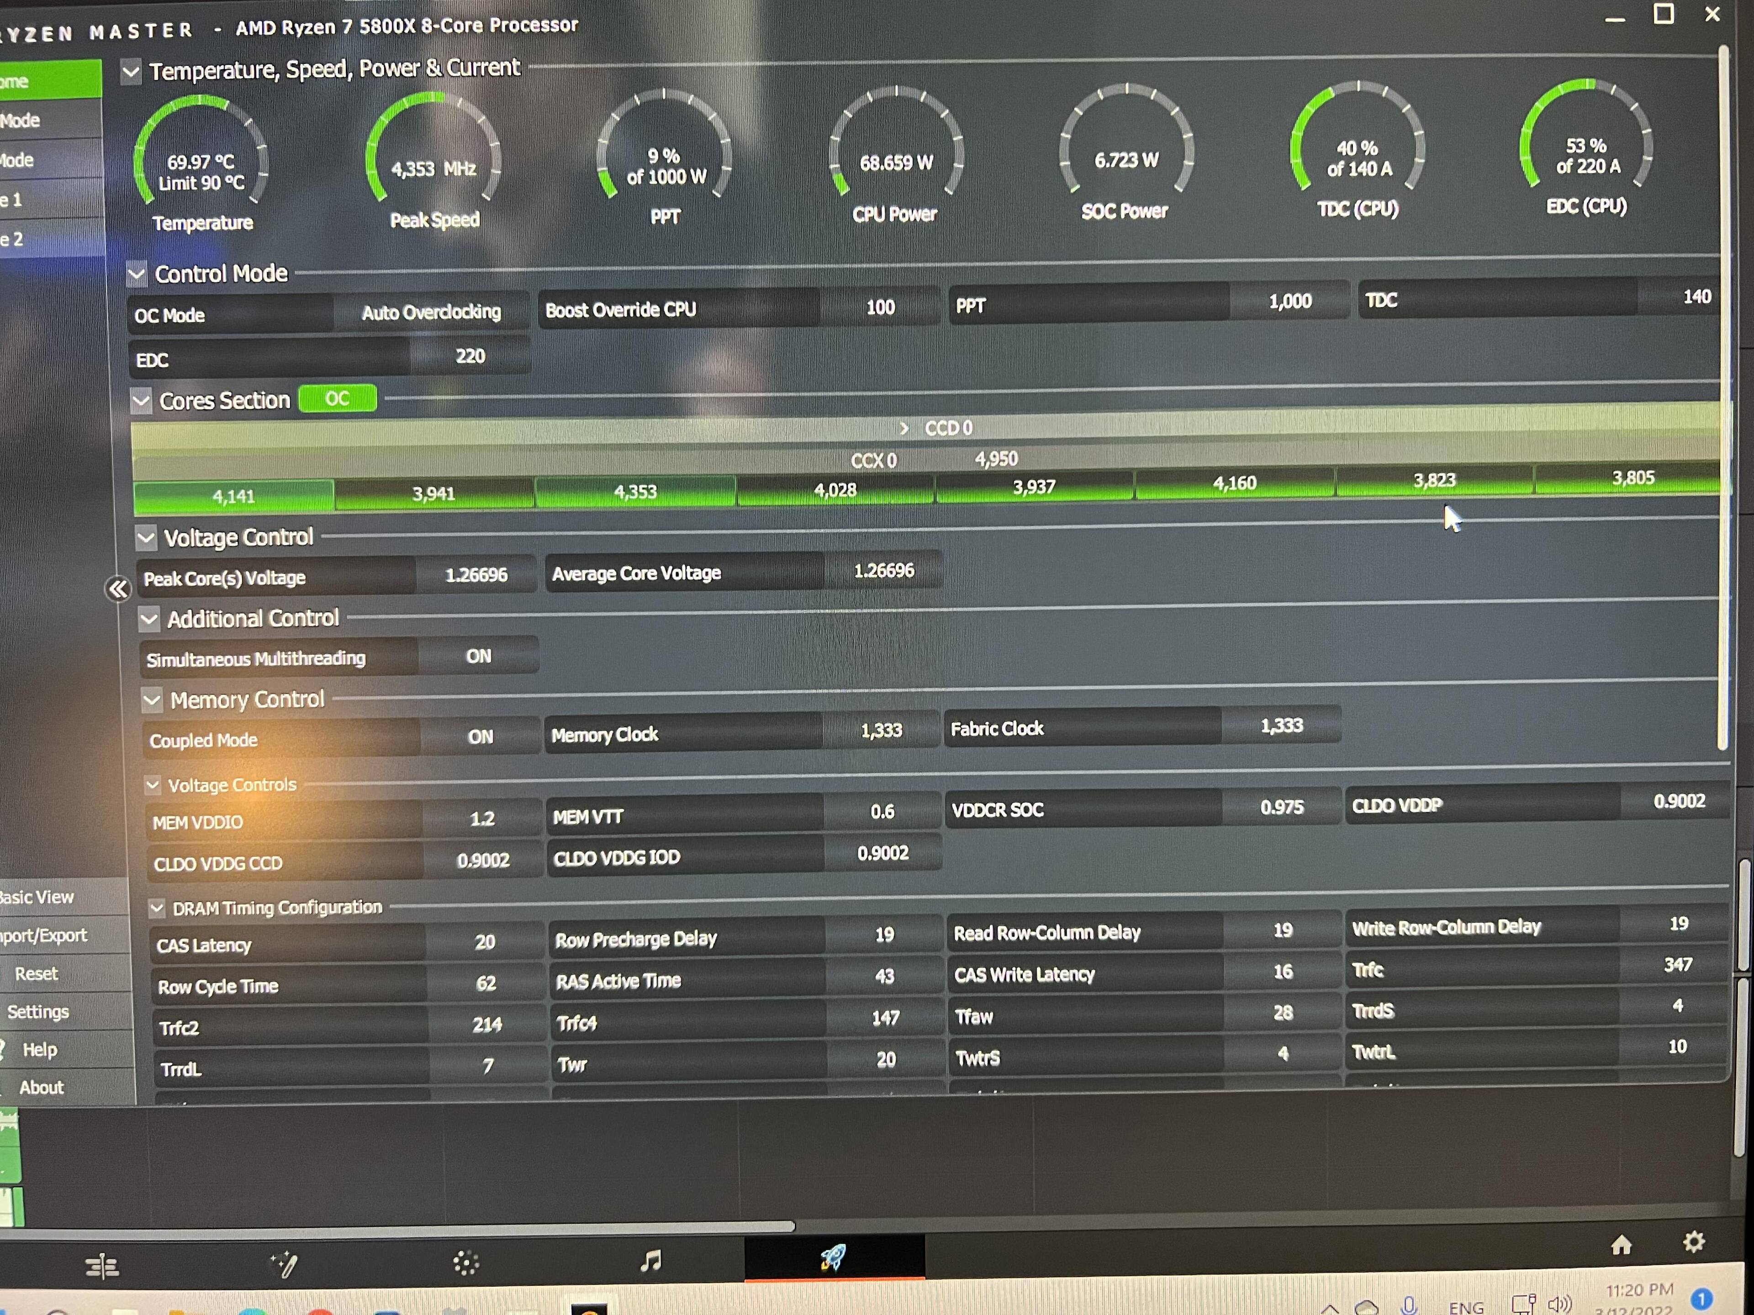
Task: Click the equalizer sliders icon
Action: (x=102, y=1266)
